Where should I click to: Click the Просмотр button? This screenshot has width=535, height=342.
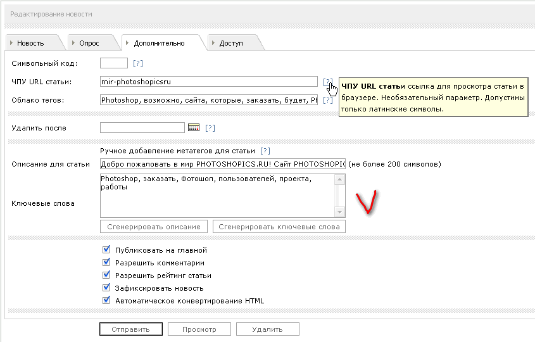click(x=199, y=329)
